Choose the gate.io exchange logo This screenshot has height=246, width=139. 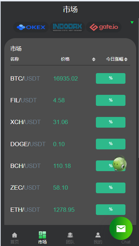(x=104, y=27)
